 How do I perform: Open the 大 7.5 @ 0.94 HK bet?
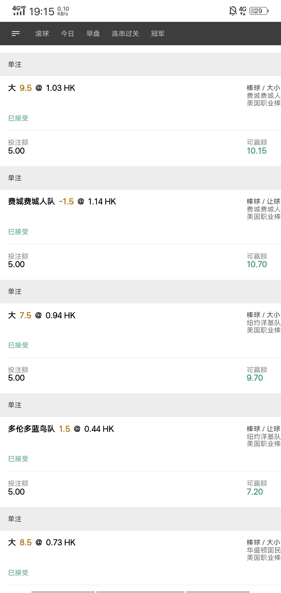click(x=42, y=315)
